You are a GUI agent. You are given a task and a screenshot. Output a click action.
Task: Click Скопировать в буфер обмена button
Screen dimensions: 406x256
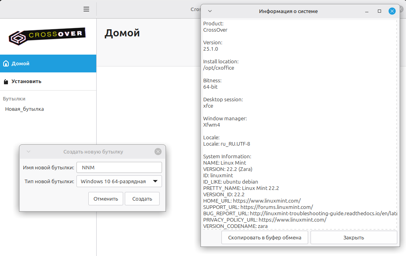pos(265,237)
